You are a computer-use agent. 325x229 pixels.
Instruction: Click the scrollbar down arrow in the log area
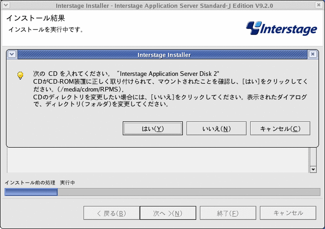(x=313, y=170)
